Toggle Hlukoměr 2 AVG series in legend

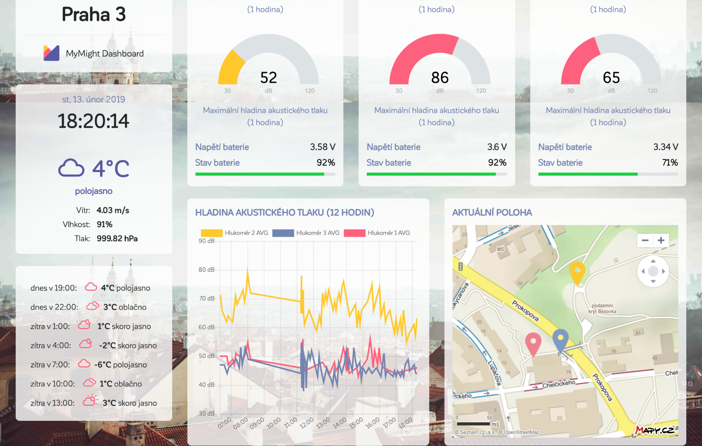234,233
